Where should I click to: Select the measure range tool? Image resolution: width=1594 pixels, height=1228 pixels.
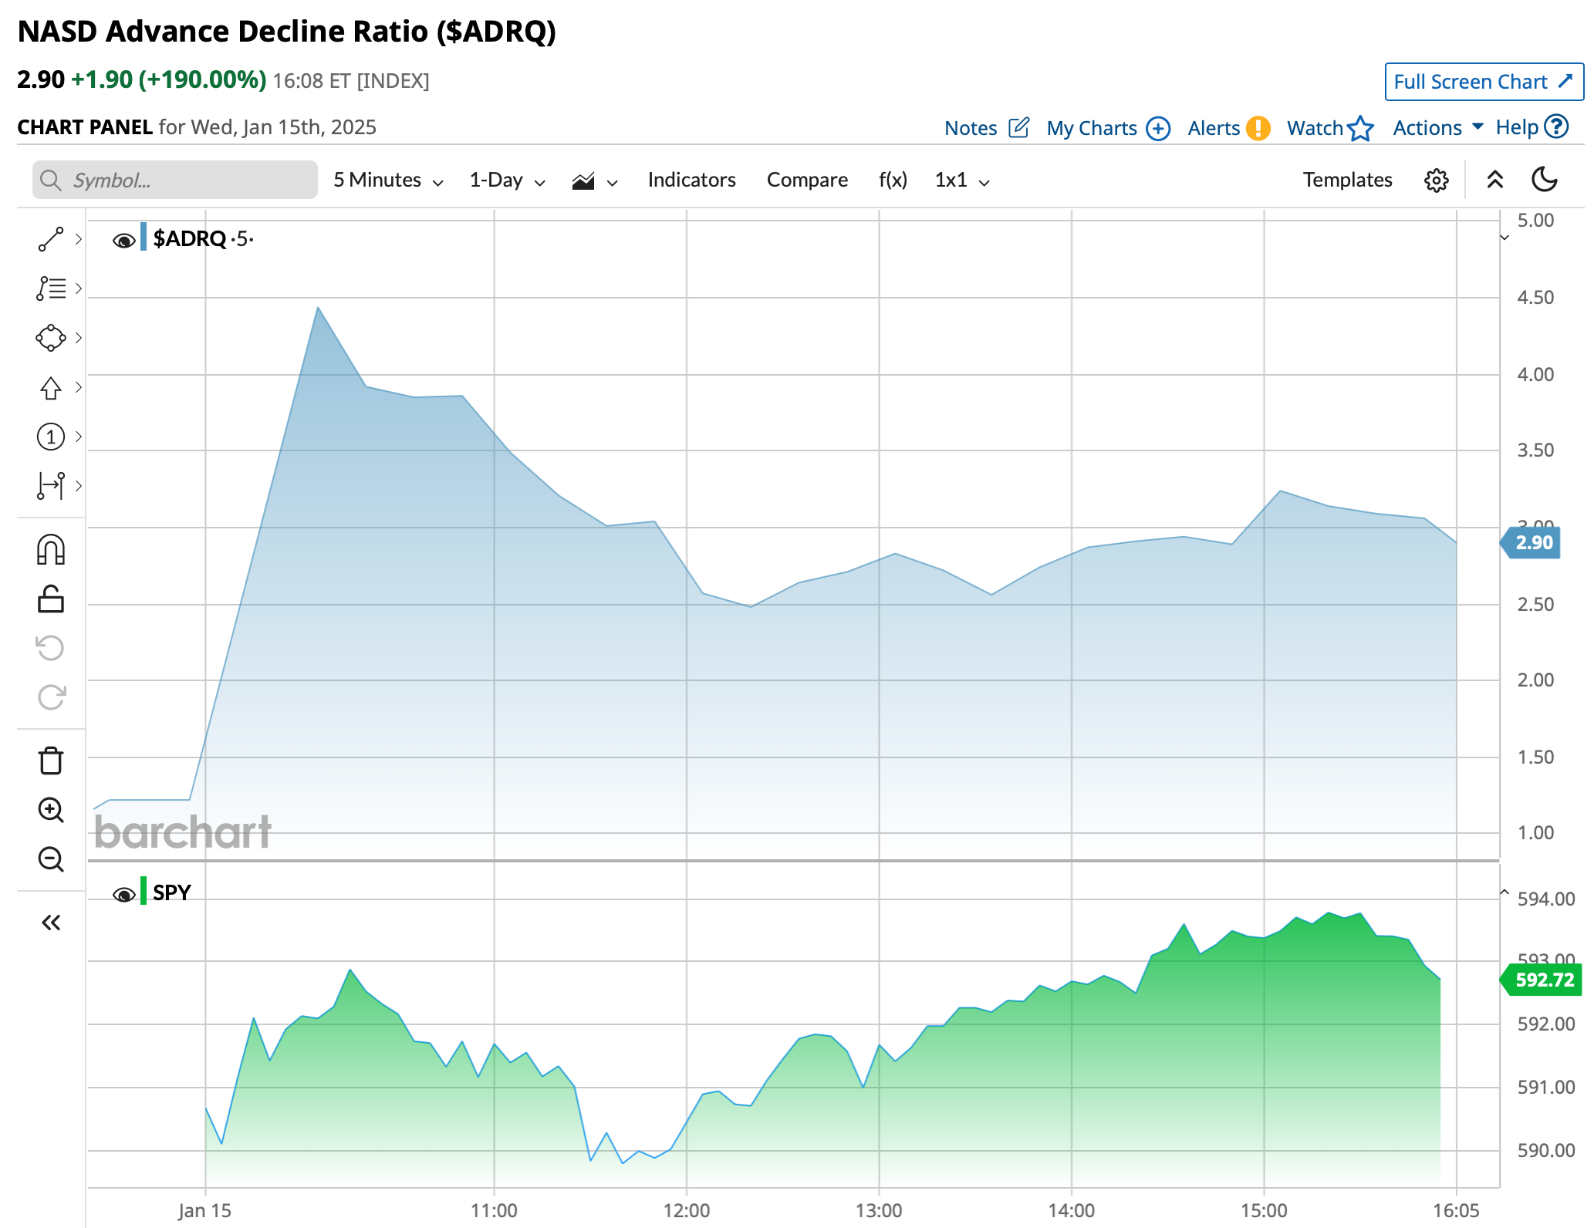point(51,485)
